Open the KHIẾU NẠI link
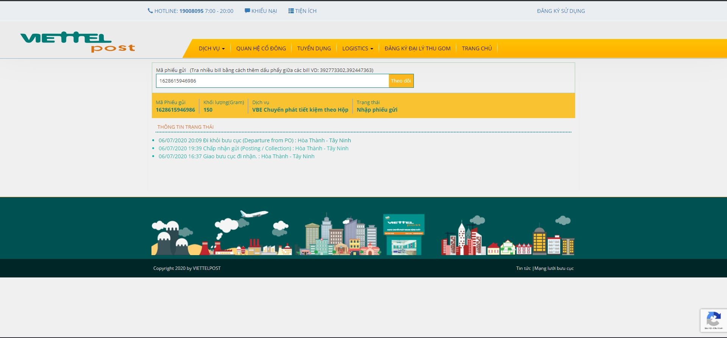Image resolution: width=727 pixels, height=338 pixels. pos(264,11)
